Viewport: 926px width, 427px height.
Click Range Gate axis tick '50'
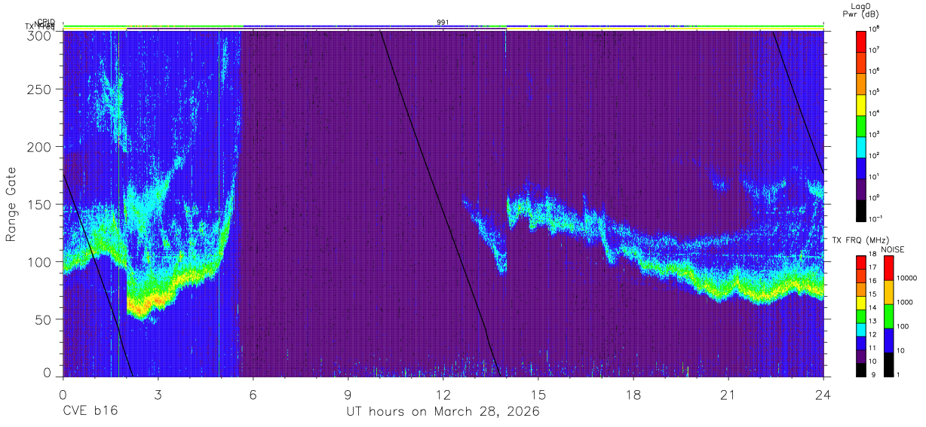coord(44,319)
